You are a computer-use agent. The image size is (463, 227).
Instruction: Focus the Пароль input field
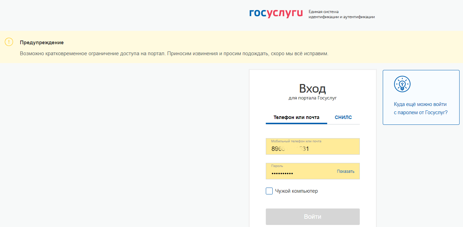coord(313,171)
